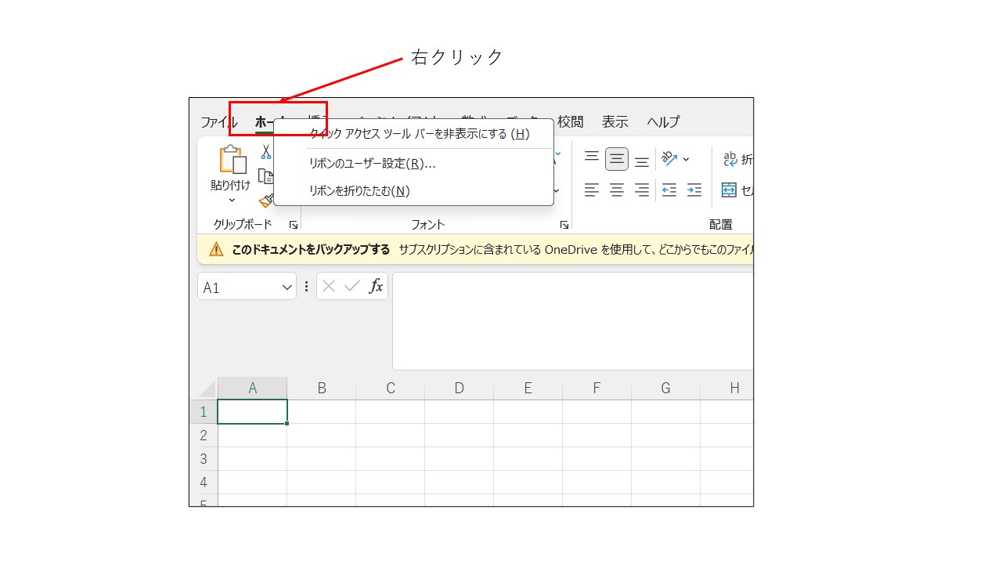
Task: Select column A header
Action: click(252, 389)
